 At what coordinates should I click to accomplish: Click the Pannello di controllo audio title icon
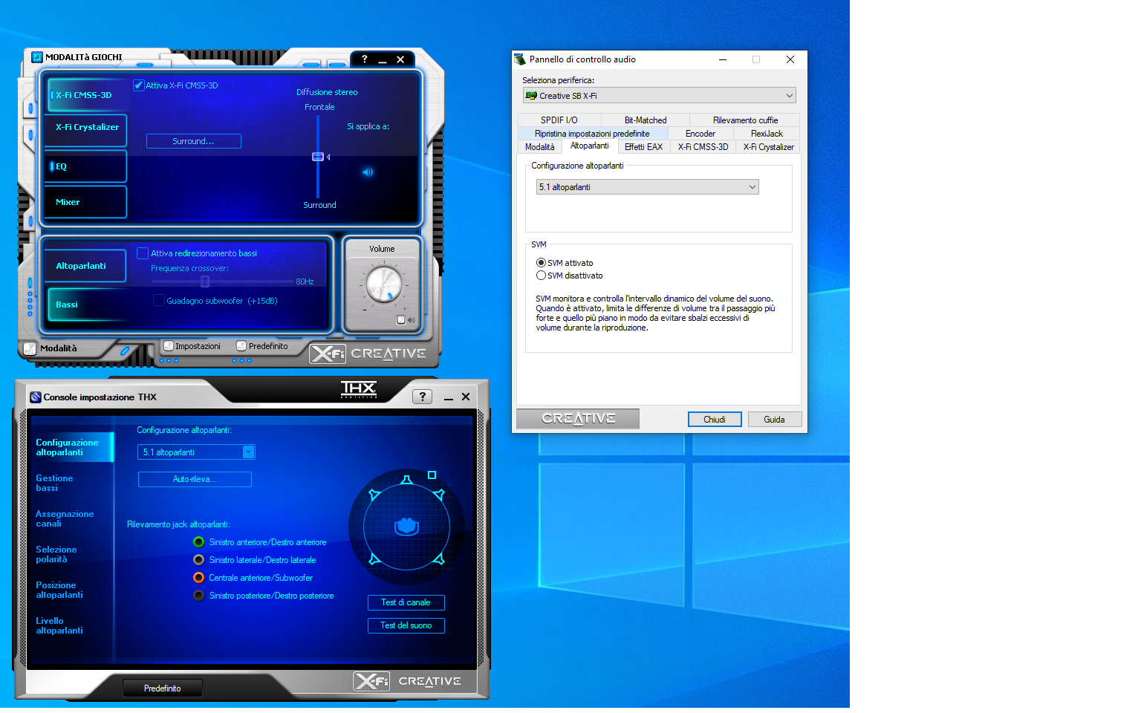[520, 59]
